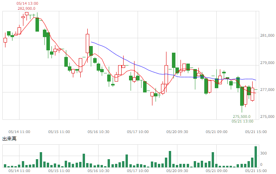Click "05/14 11:00" under the price chart

(19, 132)
